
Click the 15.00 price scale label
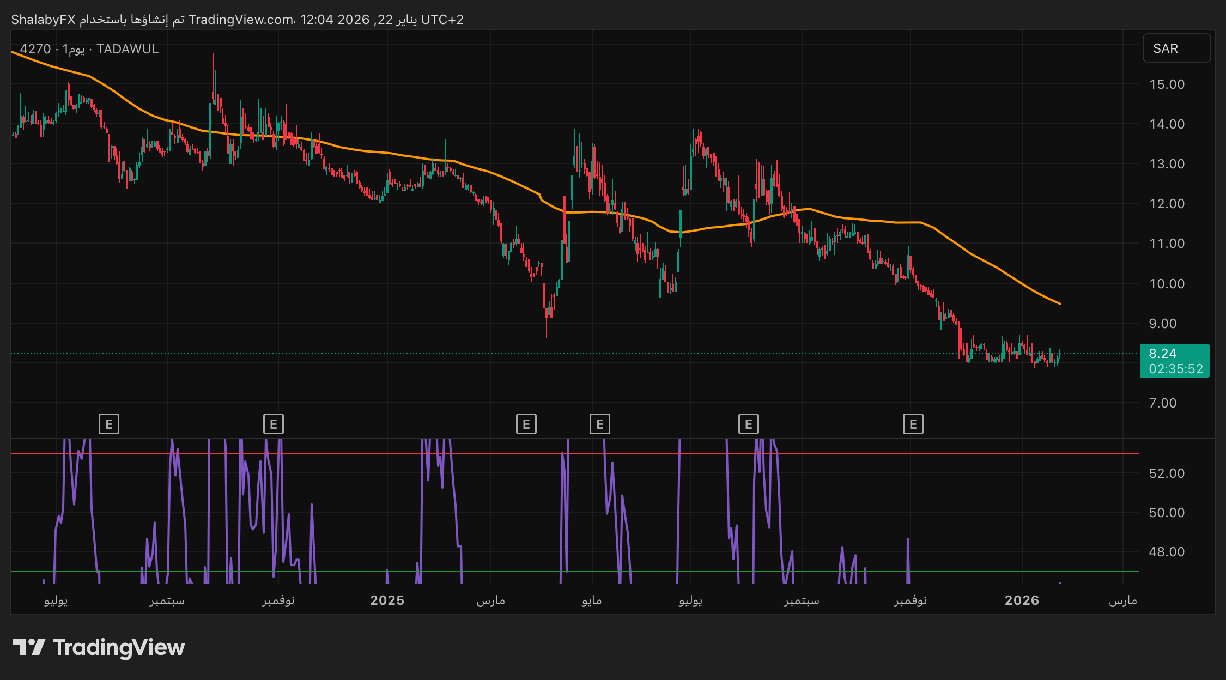(x=1167, y=84)
